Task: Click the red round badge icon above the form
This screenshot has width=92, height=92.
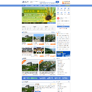Action: pyautogui.click(x=58, y=18)
